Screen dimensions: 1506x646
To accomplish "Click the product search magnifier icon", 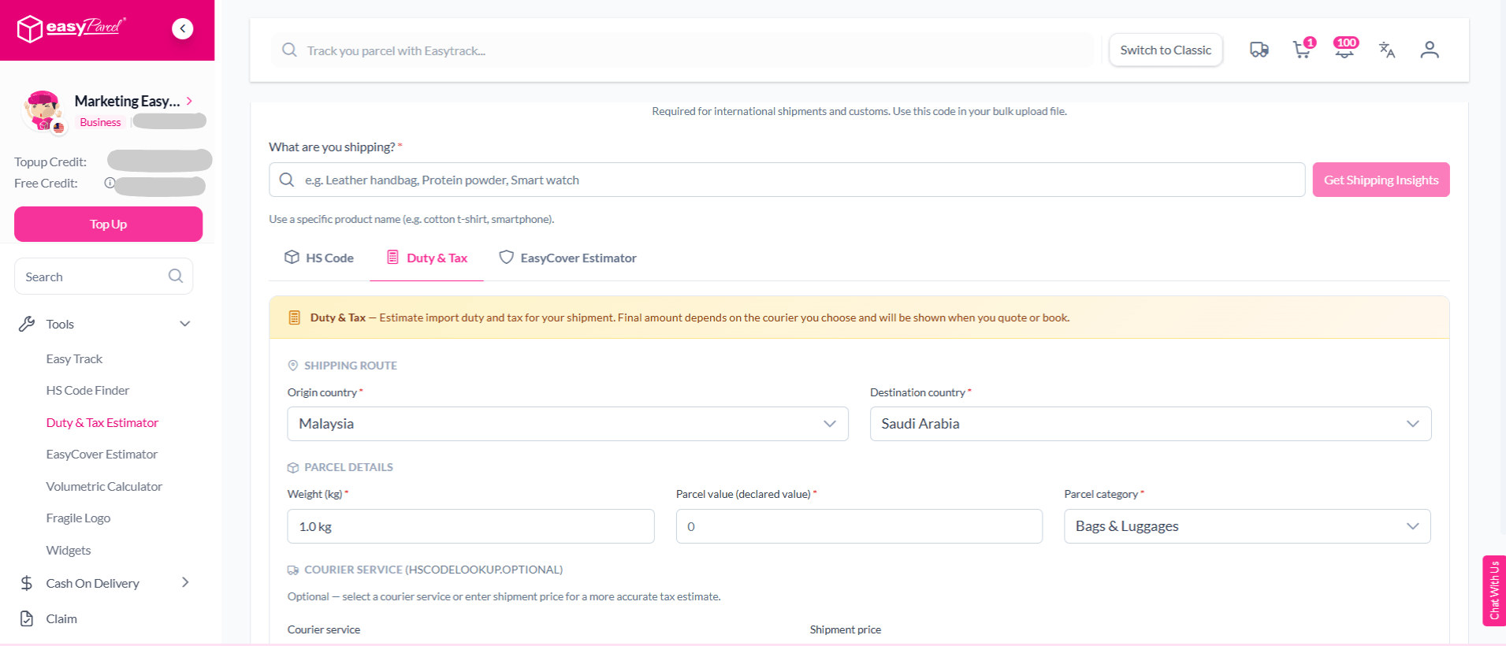I will click(x=287, y=180).
